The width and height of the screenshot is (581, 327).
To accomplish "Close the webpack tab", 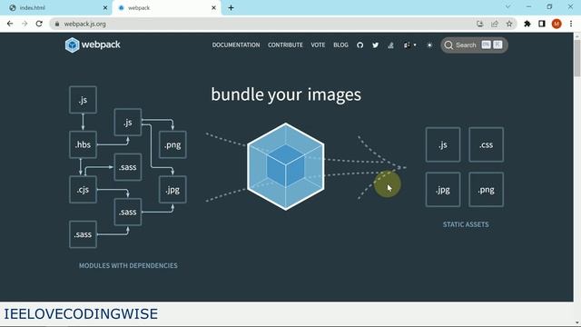I will [x=214, y=8].
